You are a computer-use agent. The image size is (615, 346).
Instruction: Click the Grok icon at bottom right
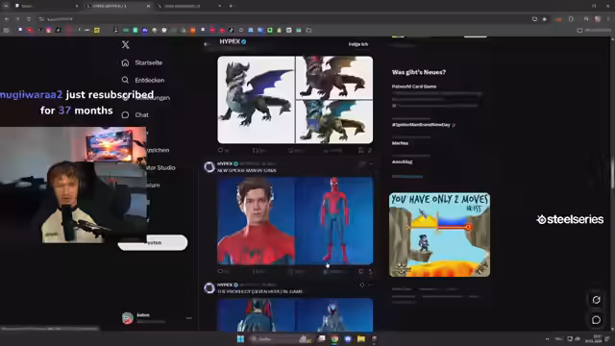(x=596, y=300)
